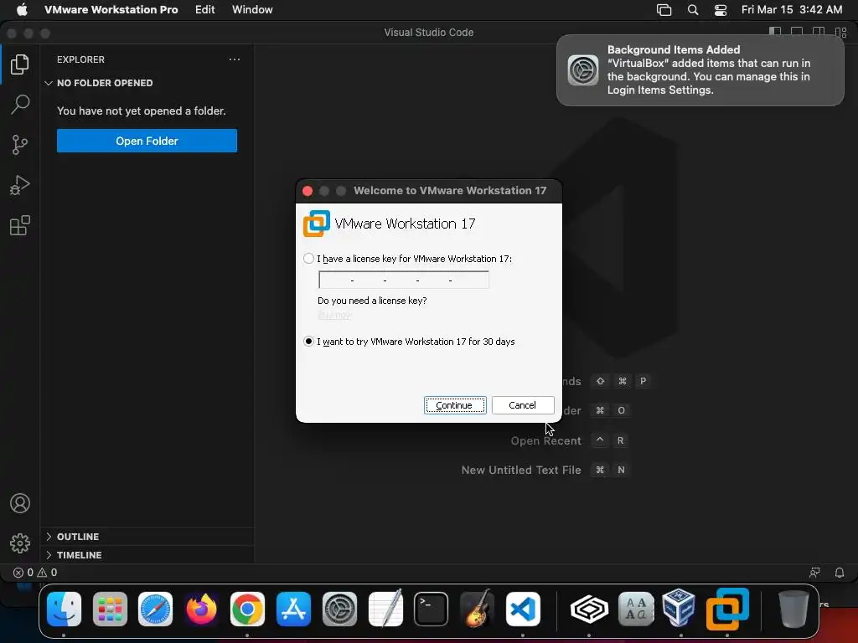Image resolution: width=858 pixels, height=643 pixels.
Task: Open notifications bell in VS Code status bar
Action: click(x=840, y=573)
